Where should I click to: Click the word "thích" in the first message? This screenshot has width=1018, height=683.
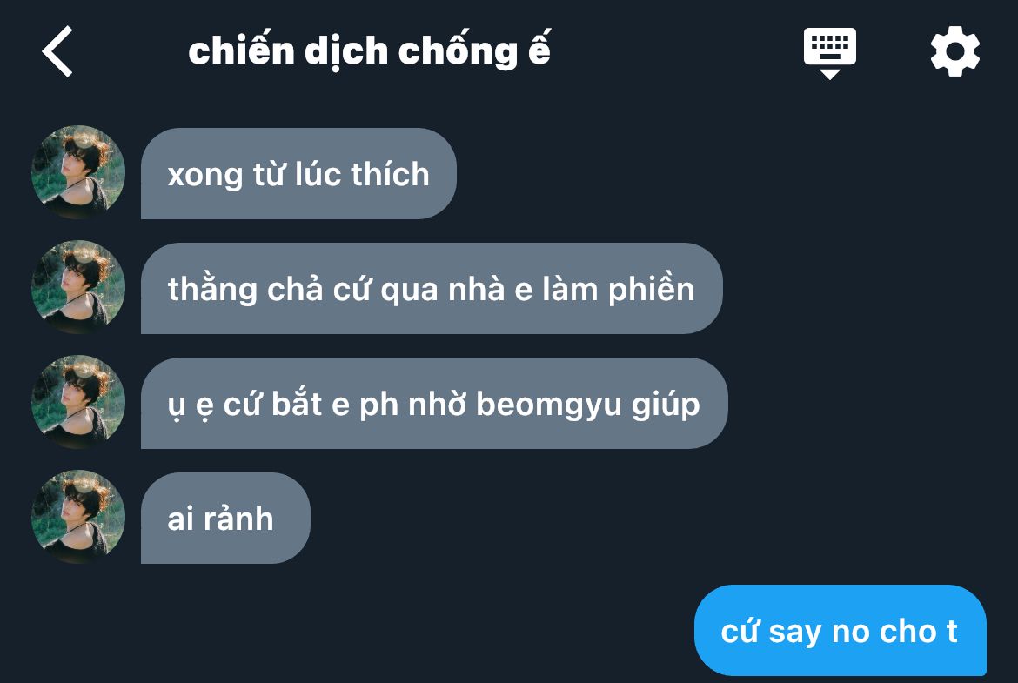[x=390, y=175]
